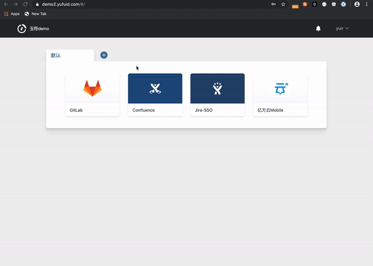Viewport: 373px width, 266px height.
Task: Open Chrome profile avatar
Action: click(x=357, y=4)
